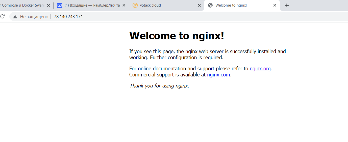Click the globe favicon on nginx tab
348x142 pixels.
pyautogui.click(x=210, y=5)
